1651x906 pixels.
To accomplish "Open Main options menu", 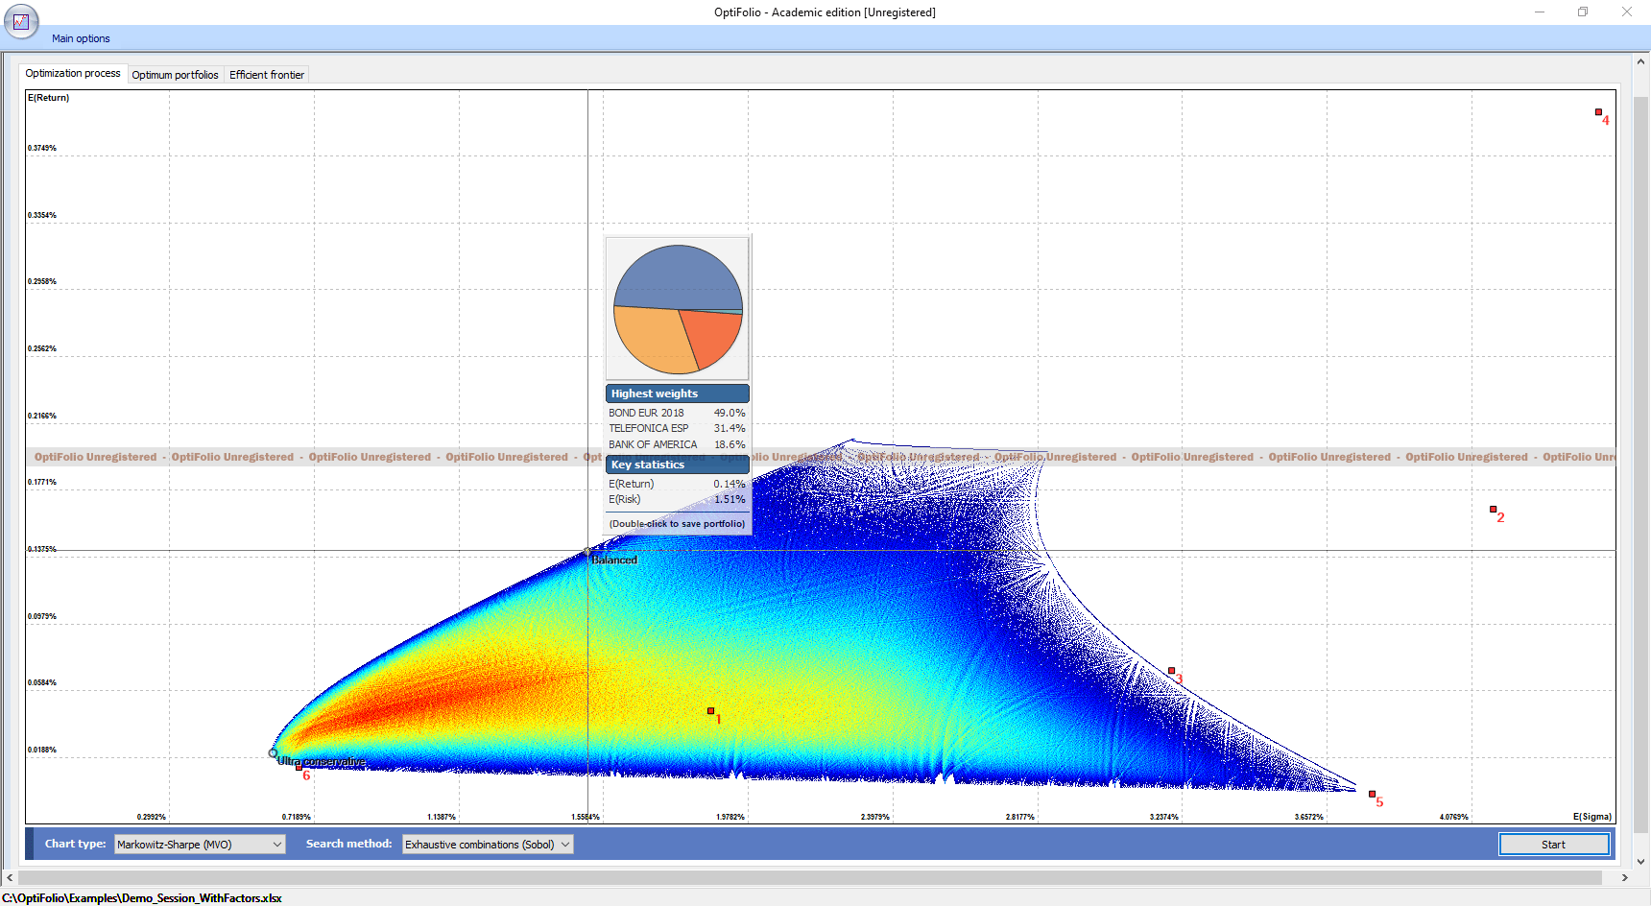I will 81,38.
